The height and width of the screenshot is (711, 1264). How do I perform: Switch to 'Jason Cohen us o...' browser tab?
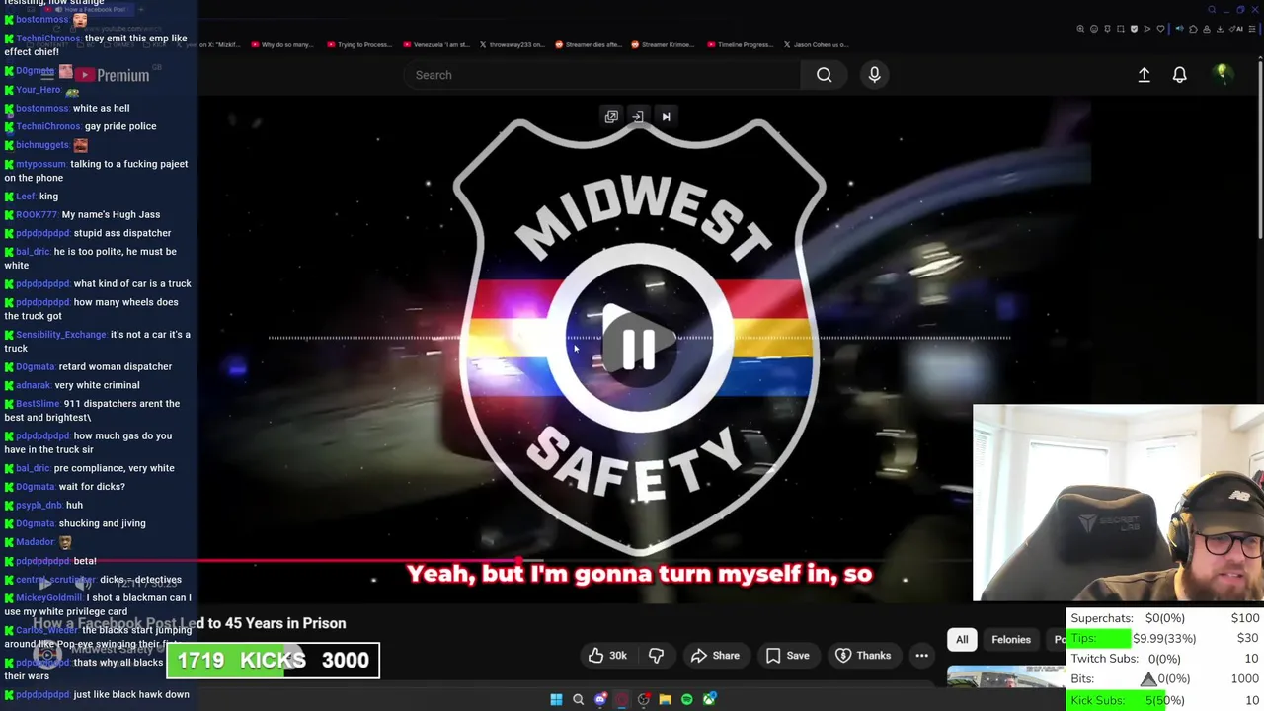pos(818,44)
